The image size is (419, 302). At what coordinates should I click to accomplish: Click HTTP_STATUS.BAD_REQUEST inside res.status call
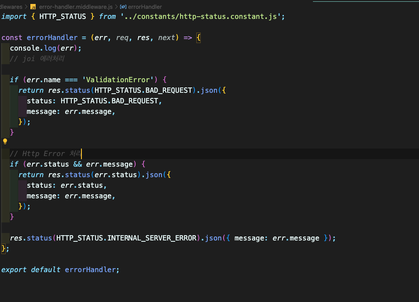coord(143,91)
